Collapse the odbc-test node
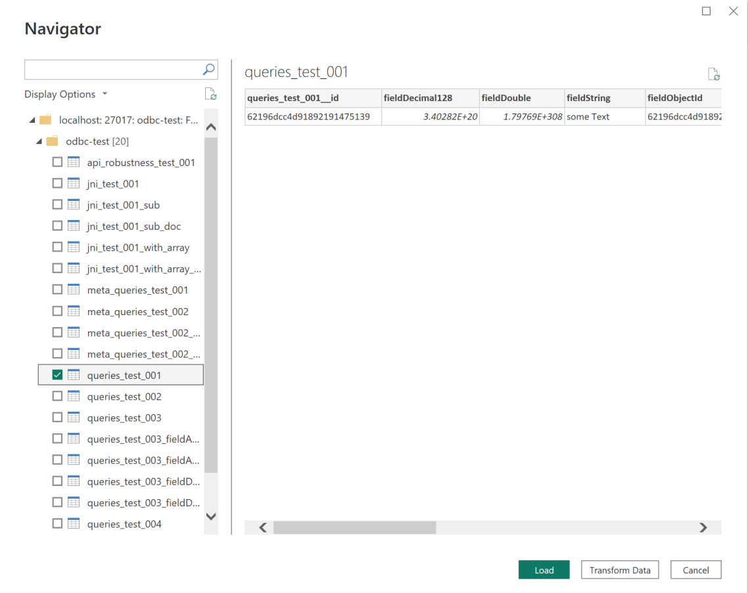The width and height of the screenshot is (748, 593). pyautogui.click(x=39, y=141)
